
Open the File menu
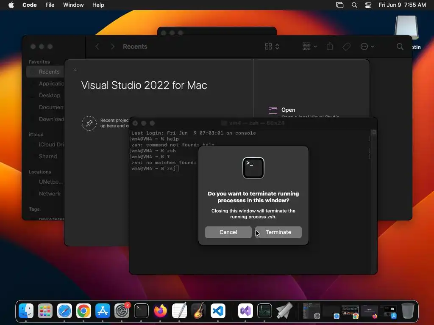tap(50, 5)
